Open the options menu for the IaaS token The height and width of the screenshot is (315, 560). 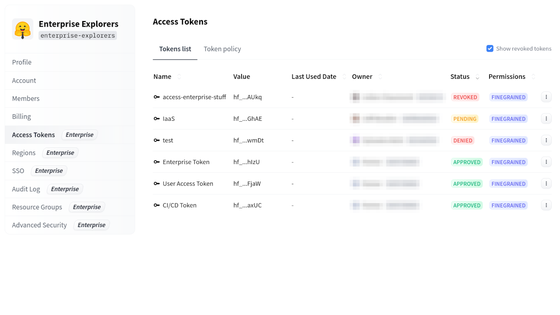(546, 119)
